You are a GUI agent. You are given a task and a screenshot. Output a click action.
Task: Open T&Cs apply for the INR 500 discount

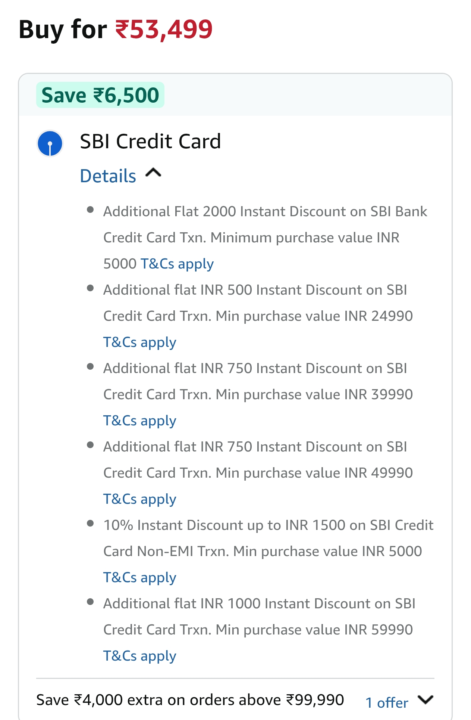[140, 342]
